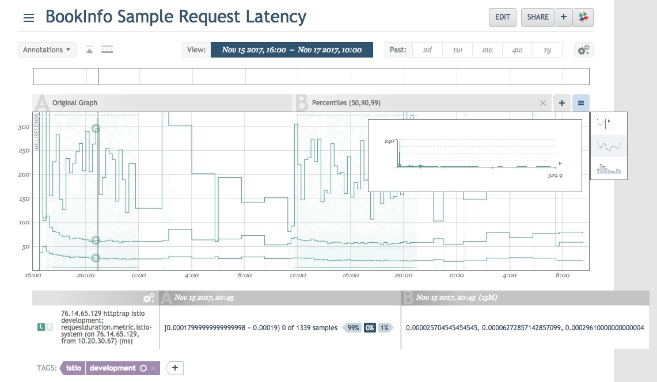Open graph settings gear beside time presets
The image size is (657, 382).
tap(583, 50)
